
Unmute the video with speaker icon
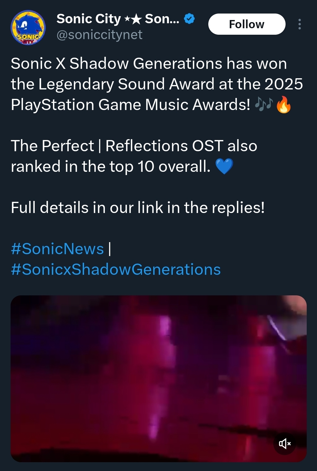pyautogui.click(x=284, y=443)
